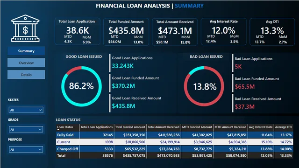Screen dimensions: 299x168
Task: Click the Good Loan Applications 33.243K value
Action: (x=122, y=66)
